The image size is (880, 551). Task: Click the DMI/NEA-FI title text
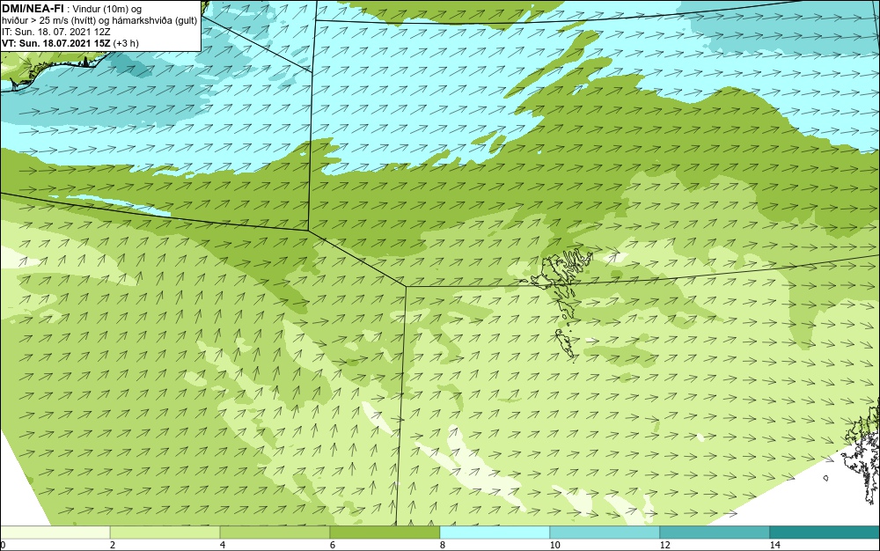tap(33, 8)
